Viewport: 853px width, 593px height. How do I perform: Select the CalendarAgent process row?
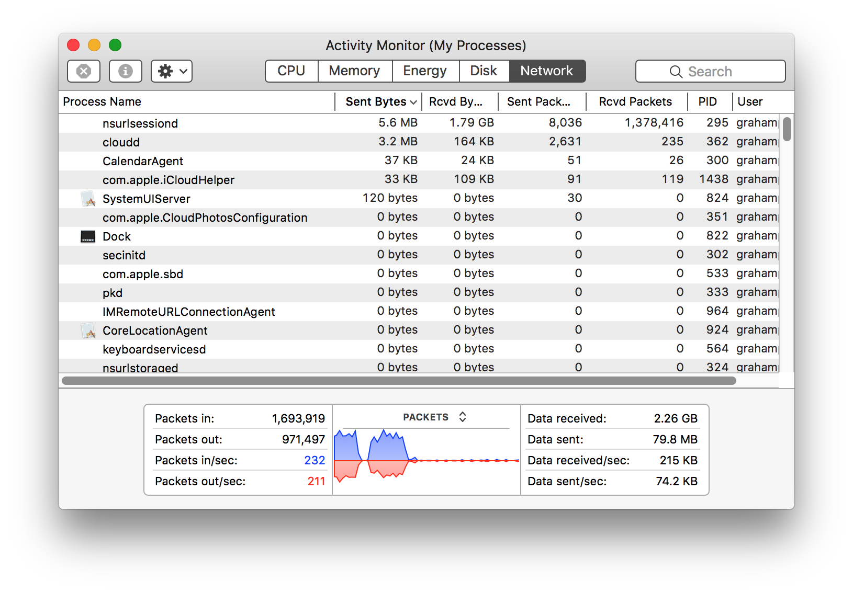point(419,161)
